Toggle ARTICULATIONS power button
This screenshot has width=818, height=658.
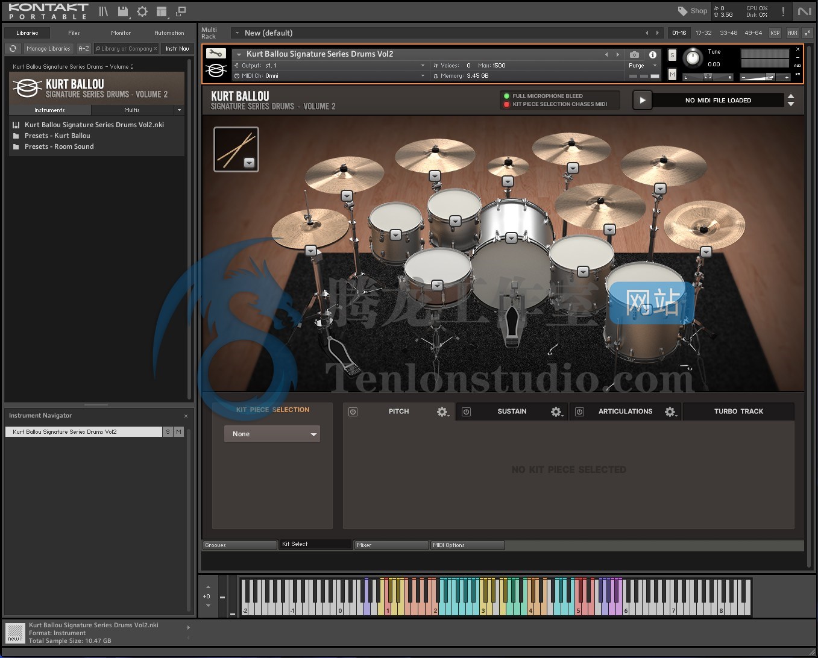(x=579, y=412)
